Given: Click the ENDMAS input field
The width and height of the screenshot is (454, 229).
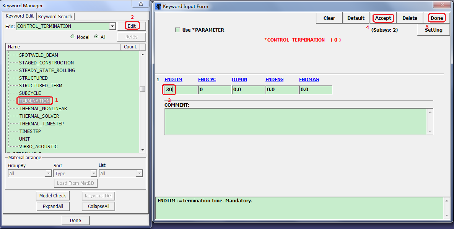Looking at the screenshot, I should click(316, 90).
